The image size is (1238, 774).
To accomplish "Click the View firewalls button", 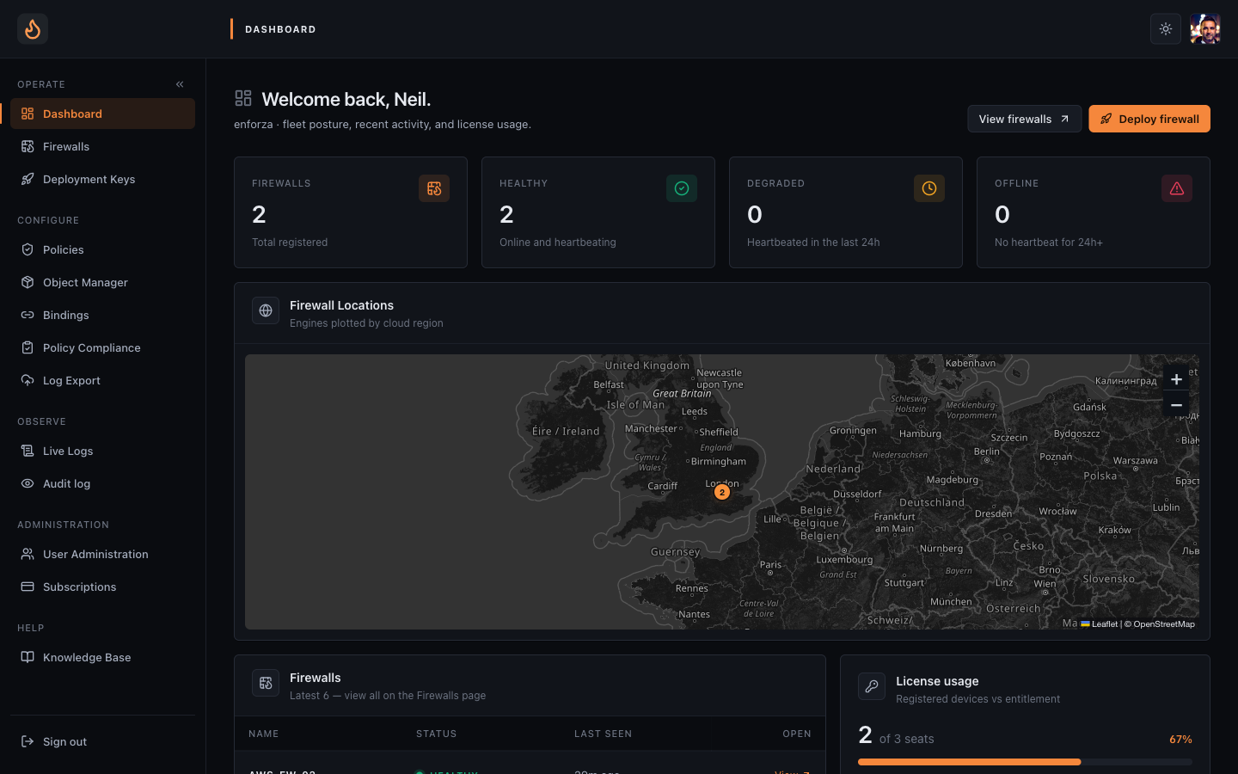I will [1024, 119].
